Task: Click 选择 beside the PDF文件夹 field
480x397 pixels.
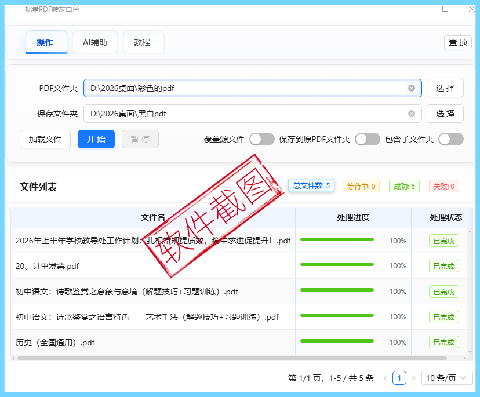Action: pyautogui.click(x=445, y=88)
